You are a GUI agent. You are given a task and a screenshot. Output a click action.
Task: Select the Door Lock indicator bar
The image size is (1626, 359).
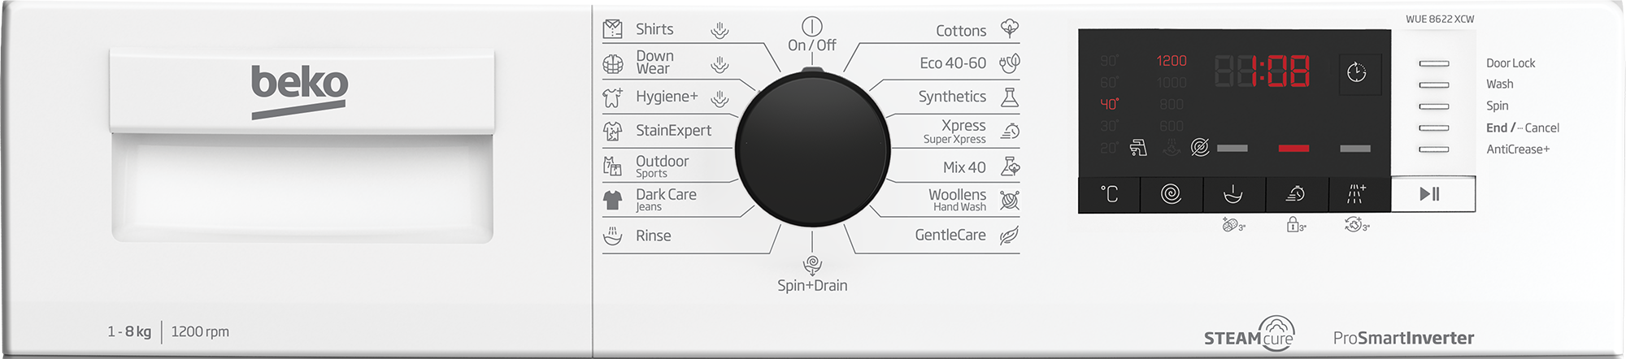coord(1434,63)
